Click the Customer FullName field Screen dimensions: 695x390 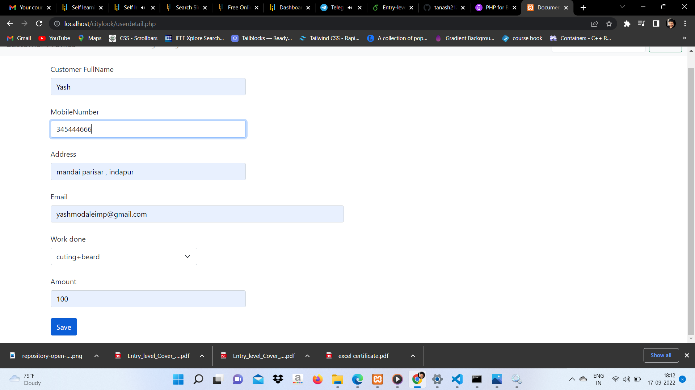pos(148,87)
